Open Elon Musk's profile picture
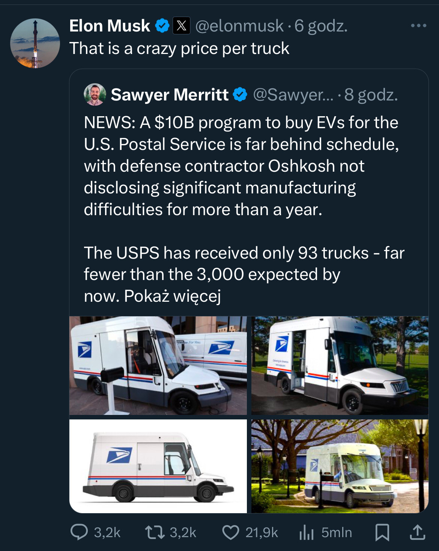 pyautogui.click(x=35, y=43)
